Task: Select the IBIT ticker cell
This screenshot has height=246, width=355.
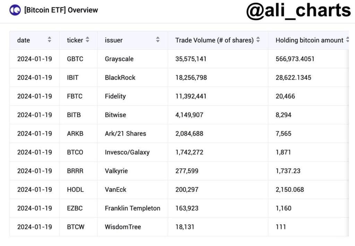Action: coord(73,78)
